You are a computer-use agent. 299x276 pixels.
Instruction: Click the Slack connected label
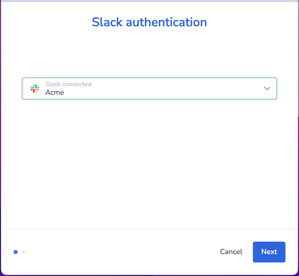pos(68,84)
